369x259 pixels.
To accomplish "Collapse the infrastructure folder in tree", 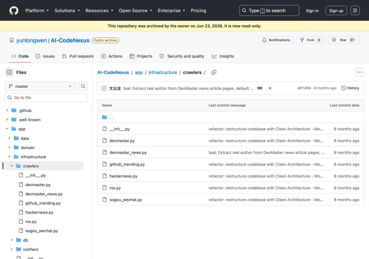I will pos(9,157).
